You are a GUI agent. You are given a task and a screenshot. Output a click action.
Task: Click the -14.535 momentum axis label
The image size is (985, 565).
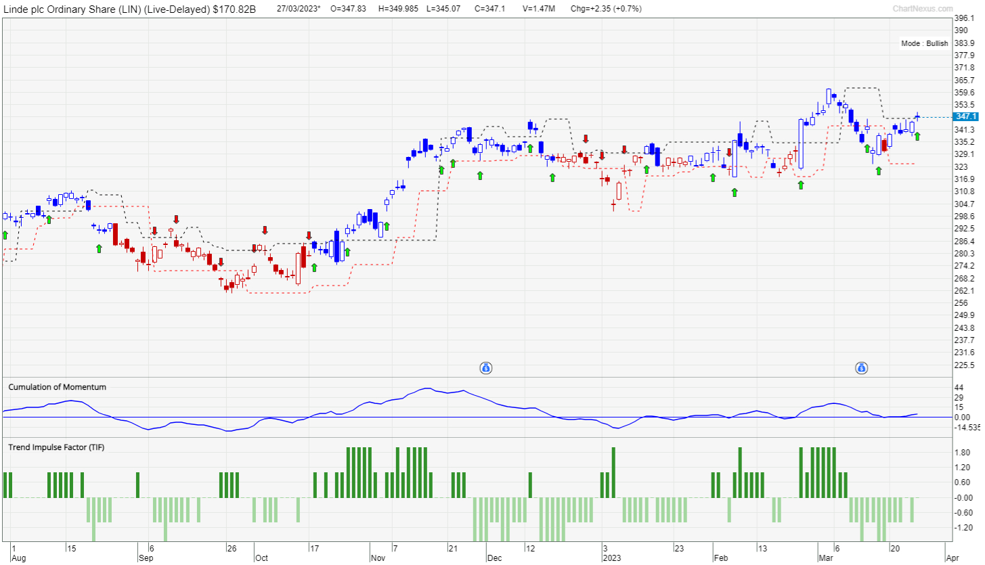[x=967, y=428]
